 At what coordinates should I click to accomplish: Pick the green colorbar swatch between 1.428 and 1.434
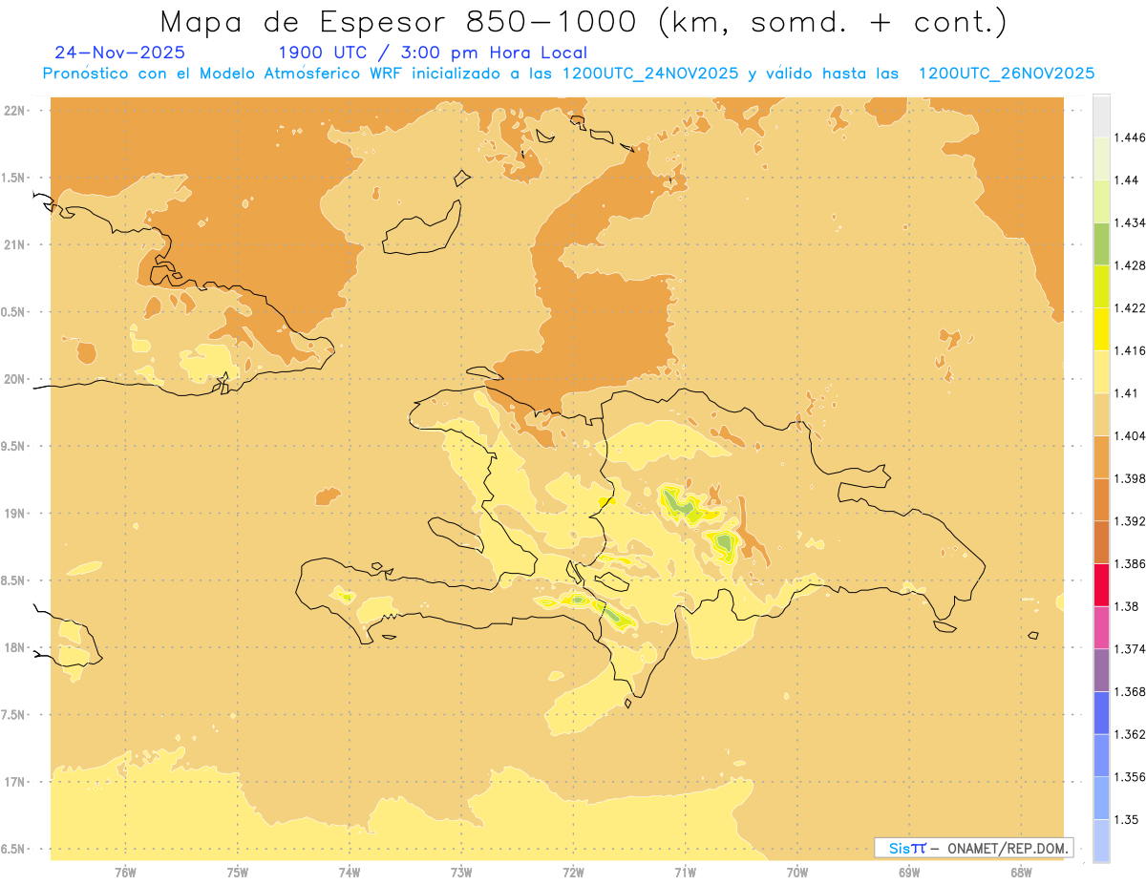[1101, 244]
